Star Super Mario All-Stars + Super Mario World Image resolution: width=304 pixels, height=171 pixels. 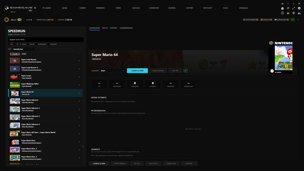point(79,134)
